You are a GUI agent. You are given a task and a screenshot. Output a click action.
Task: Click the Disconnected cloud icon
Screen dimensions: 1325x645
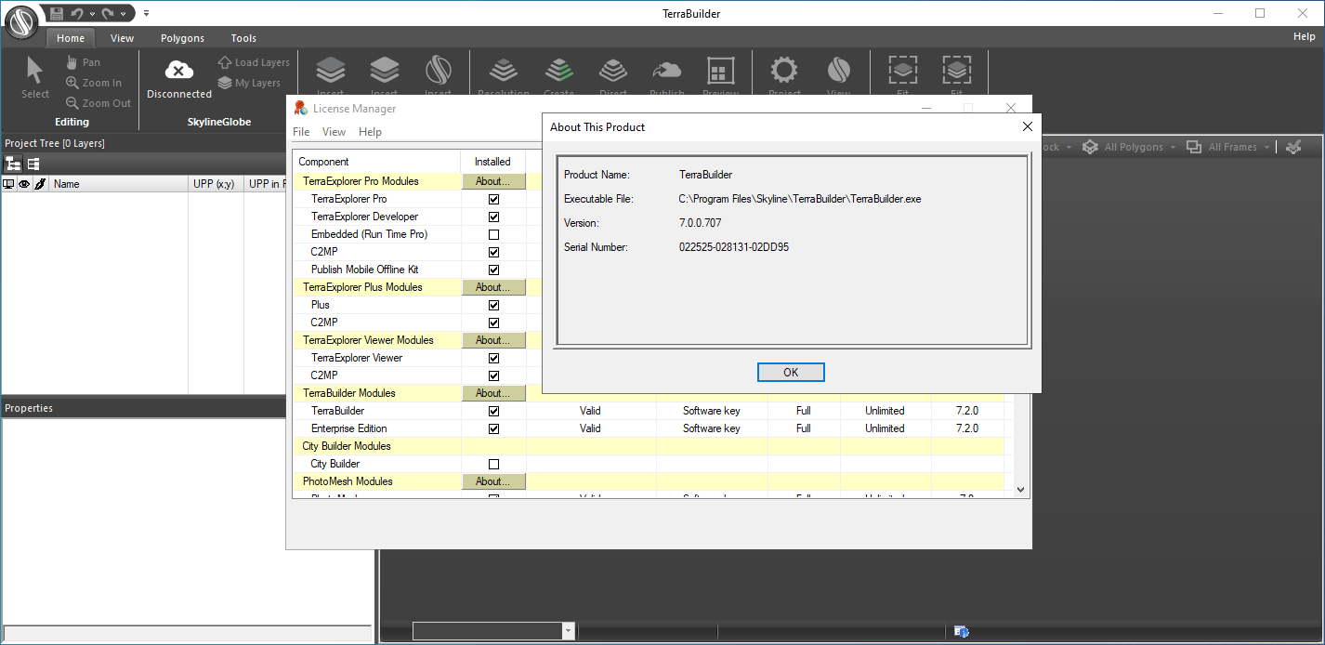point(178,71)
